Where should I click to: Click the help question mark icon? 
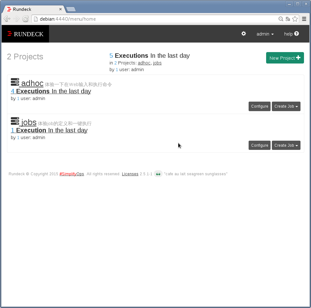tap(297, 34)
